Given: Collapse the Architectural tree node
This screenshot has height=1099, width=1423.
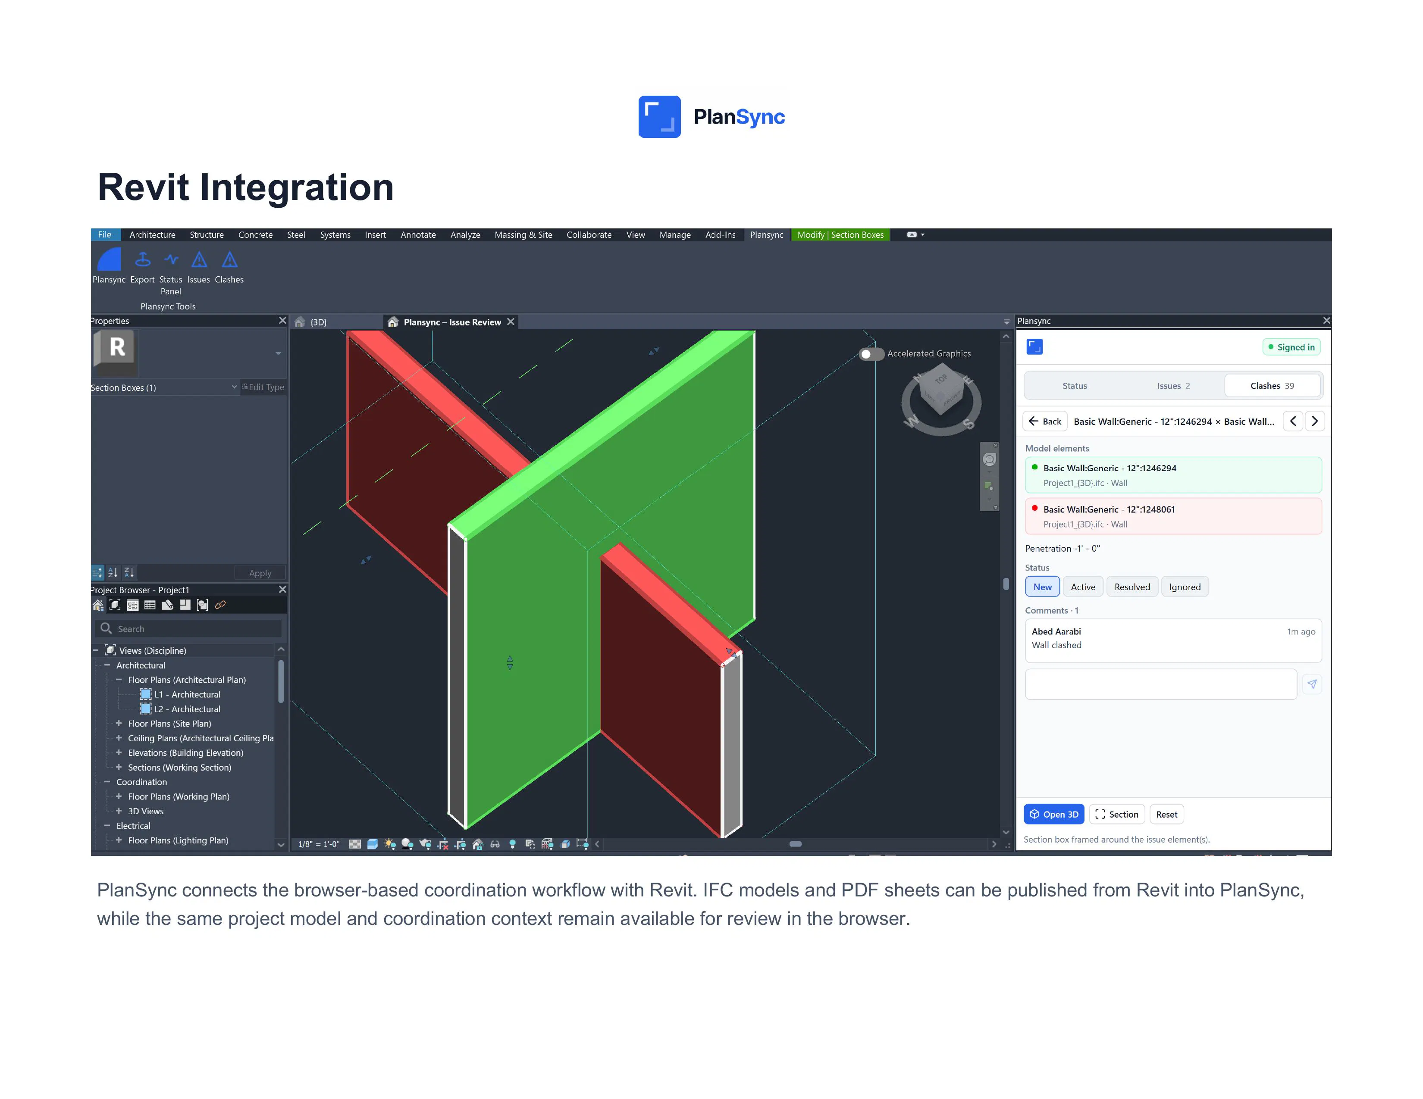Looking at the screenshot, I should point(107,665).
